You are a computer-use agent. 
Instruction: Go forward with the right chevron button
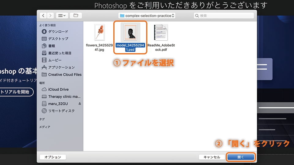50,16
